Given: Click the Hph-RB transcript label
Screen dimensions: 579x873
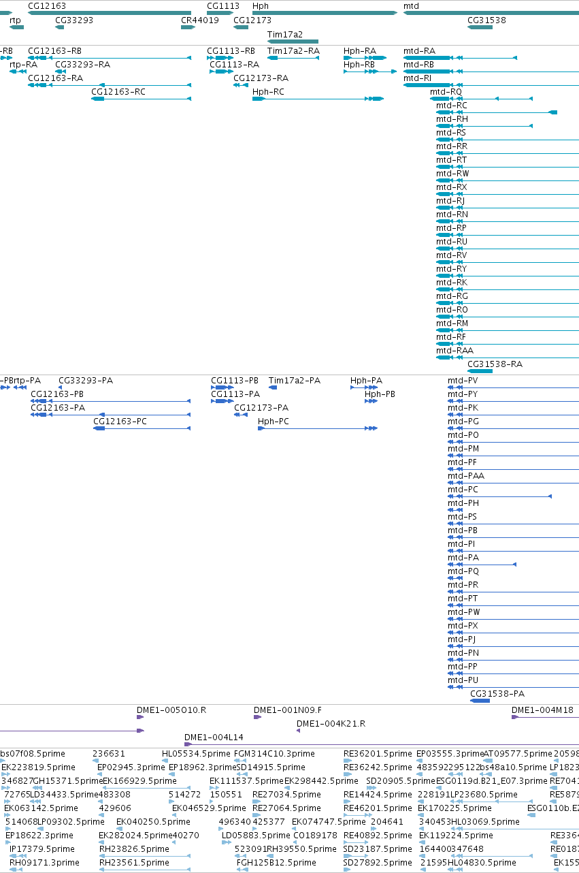Looking at the screenshot, I should [x=359, y=65].
